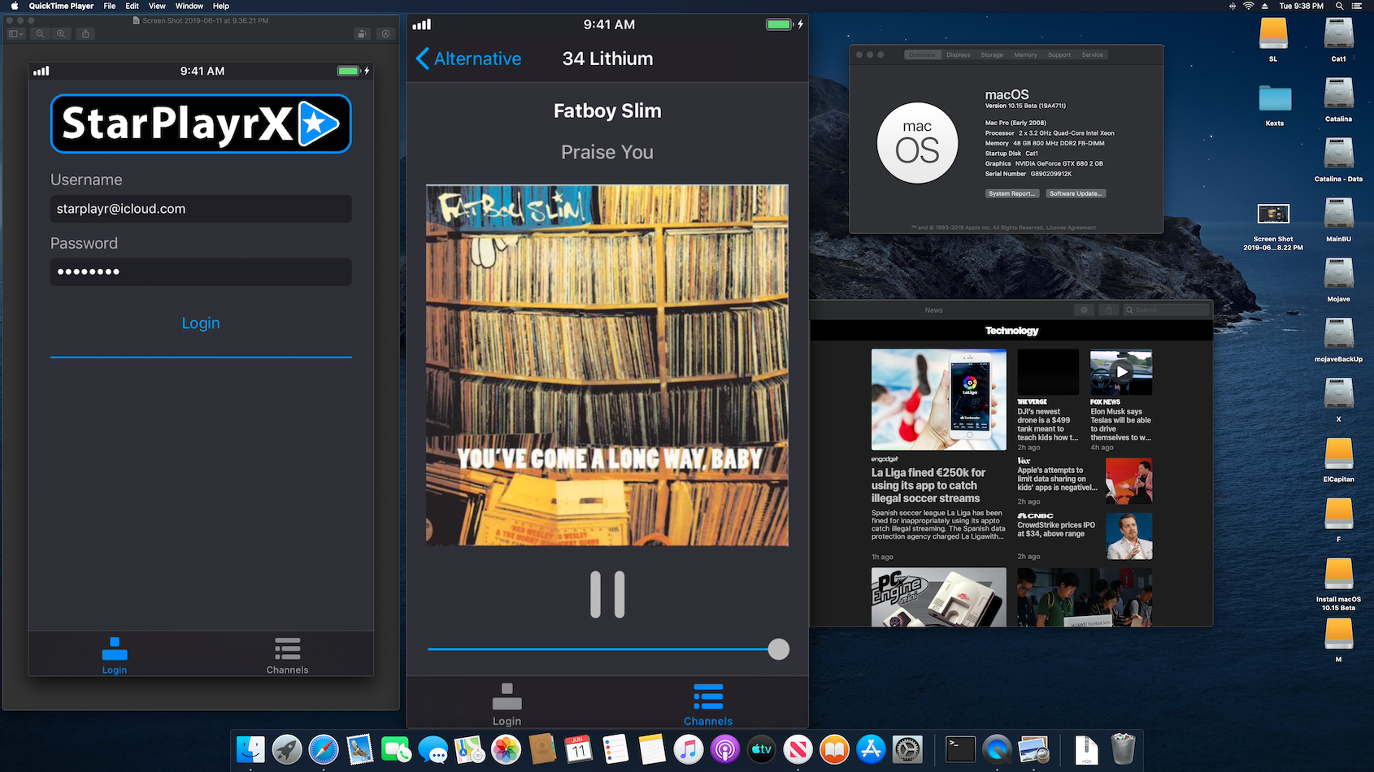Open the View menu
Image resolution: width=1374 pixels, height=772 pixels.
point(157,6)
